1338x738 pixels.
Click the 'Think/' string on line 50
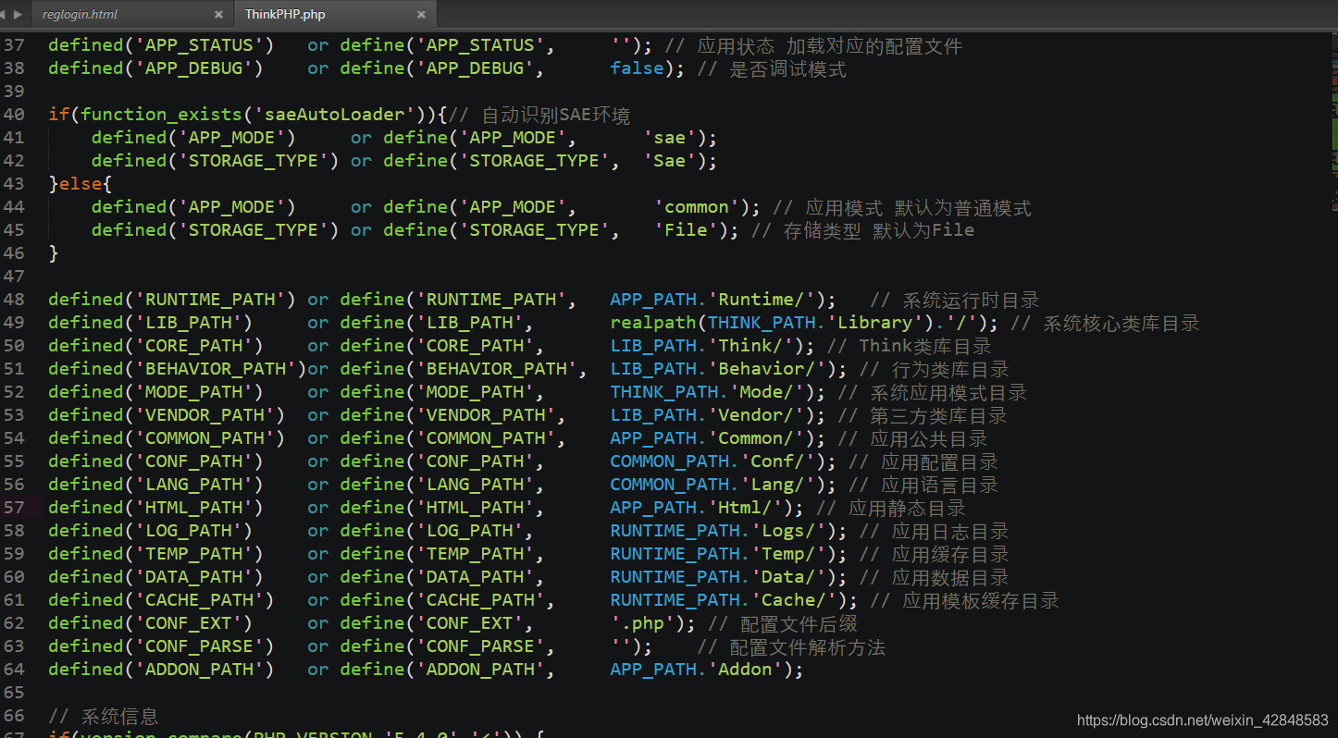(750, 346)
